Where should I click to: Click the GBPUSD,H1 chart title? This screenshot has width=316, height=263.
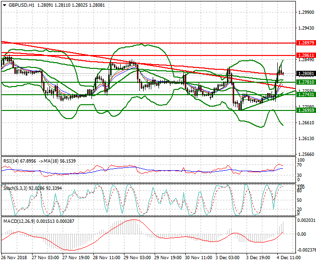(x=22, y=5)
